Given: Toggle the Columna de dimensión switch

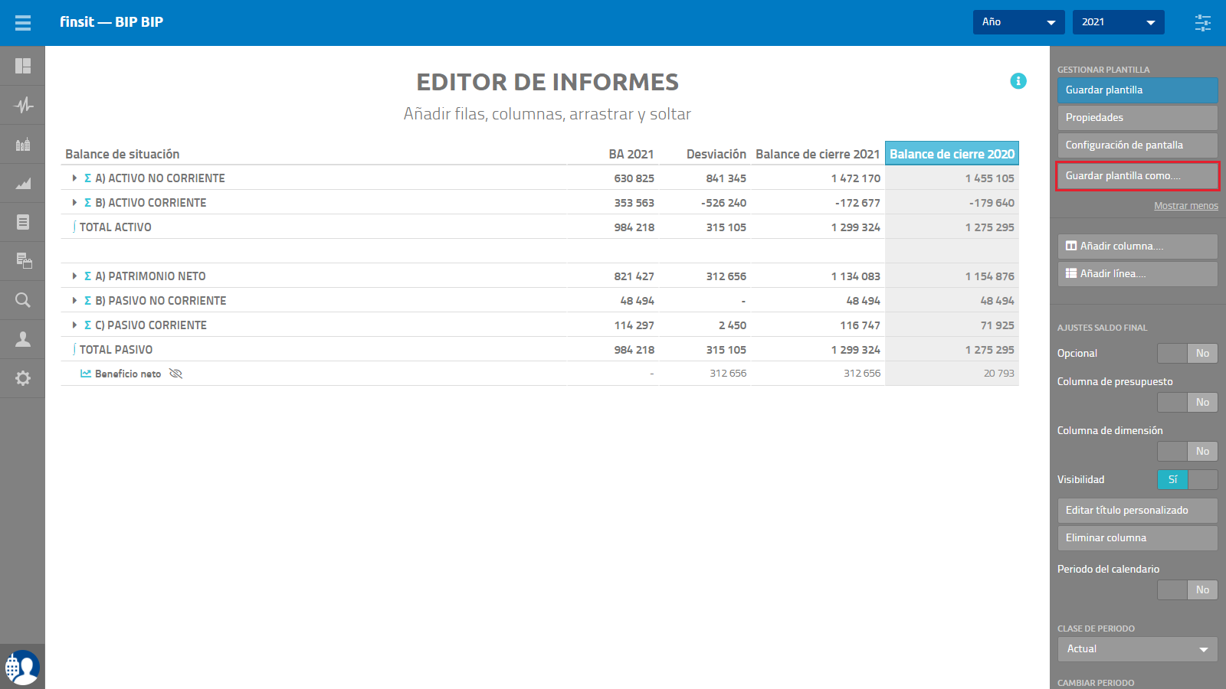Looking at the screenshot, I should point(1187,451).
